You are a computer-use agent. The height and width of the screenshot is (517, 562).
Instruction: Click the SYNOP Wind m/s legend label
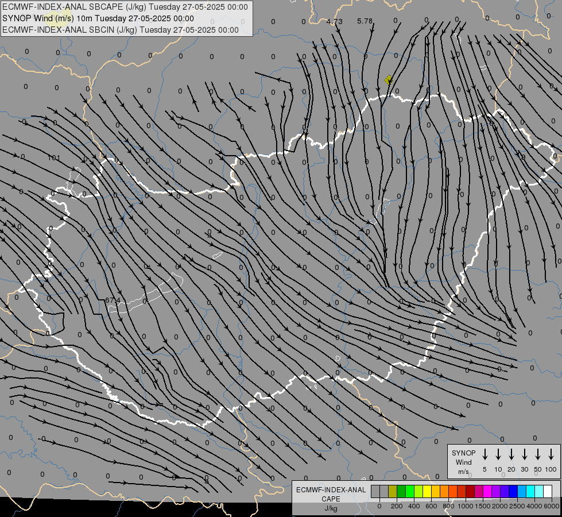[463, 462]
